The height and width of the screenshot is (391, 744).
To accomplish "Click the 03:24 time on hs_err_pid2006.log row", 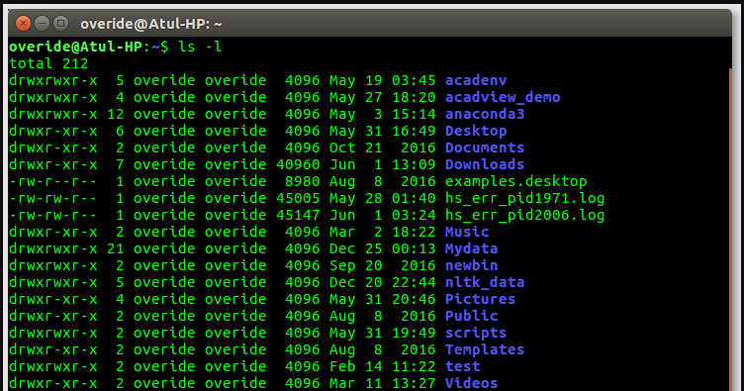I will (414, 215).
